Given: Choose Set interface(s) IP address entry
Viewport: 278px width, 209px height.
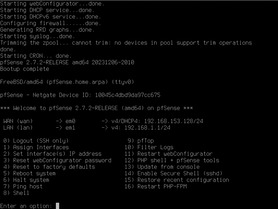Looking at the screenshot, I should coord(52,154).
